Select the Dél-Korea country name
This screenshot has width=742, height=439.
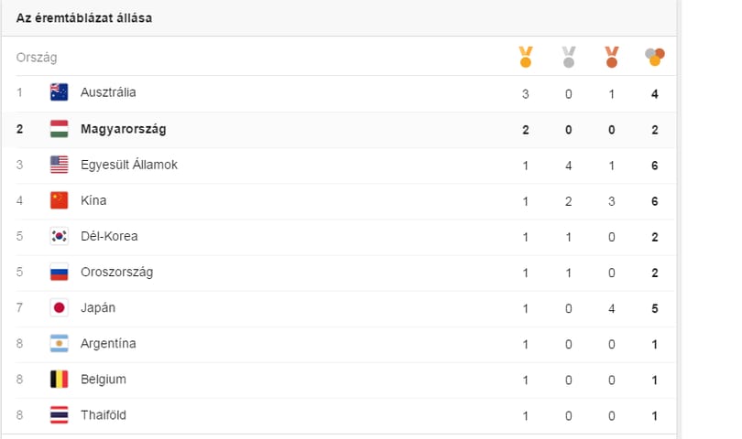tap(109, 236)
